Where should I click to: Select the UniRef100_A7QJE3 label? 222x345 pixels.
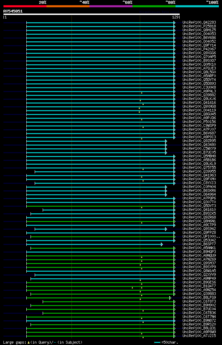pos(199,68)
